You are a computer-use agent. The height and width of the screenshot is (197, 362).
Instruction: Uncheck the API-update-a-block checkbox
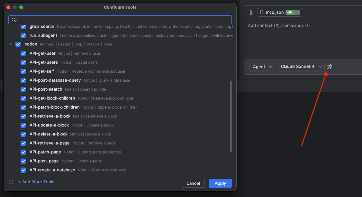point(23,125)
